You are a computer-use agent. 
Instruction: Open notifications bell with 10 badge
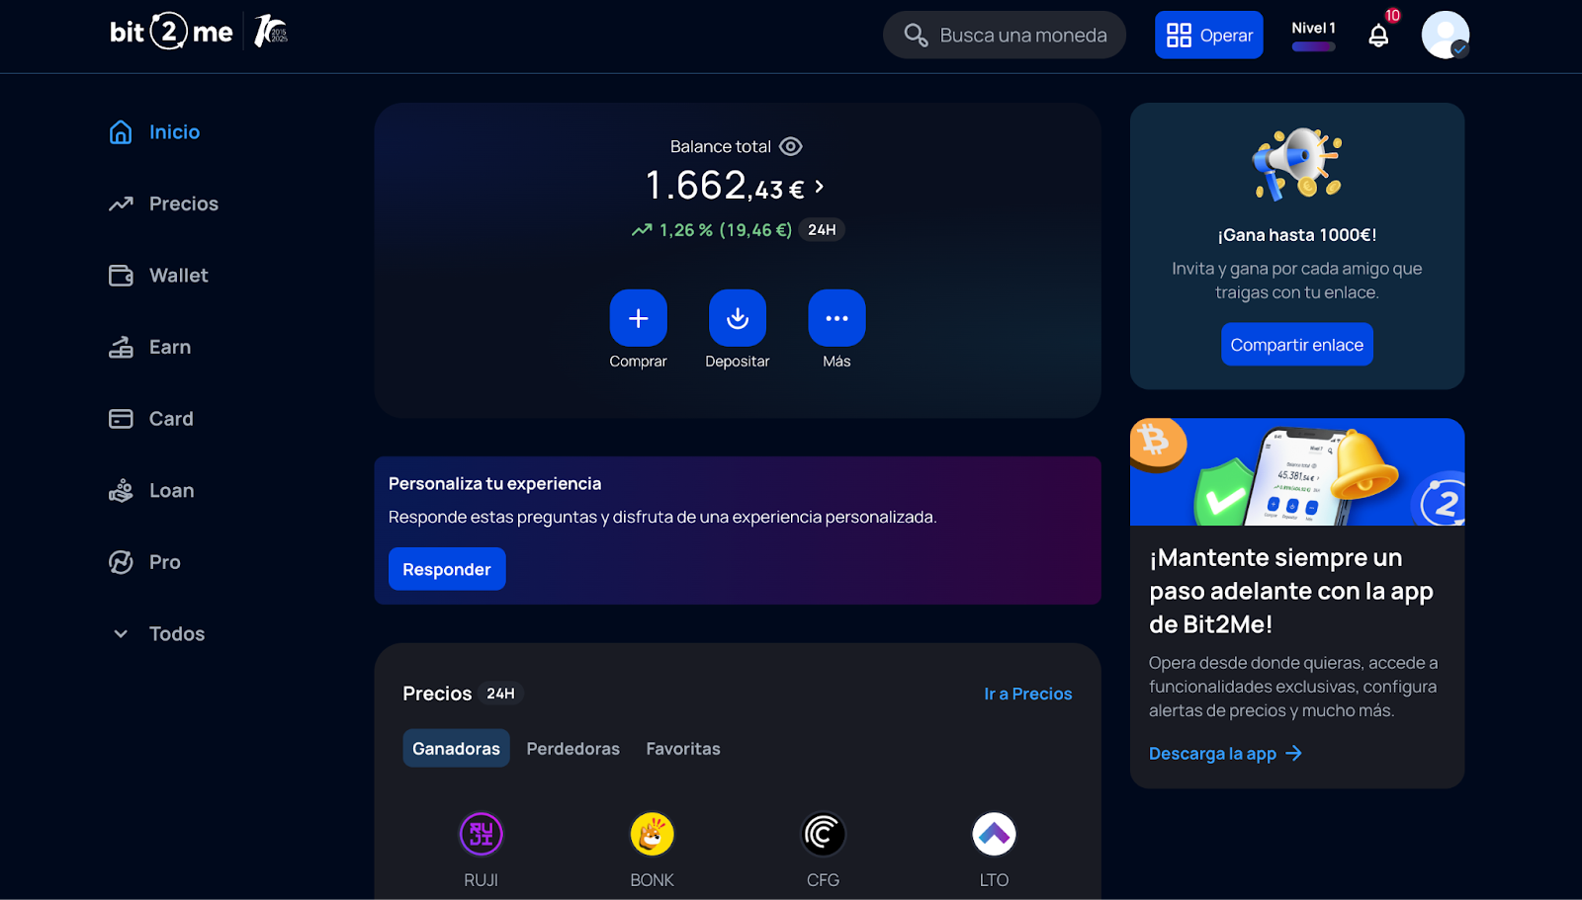1379,35
